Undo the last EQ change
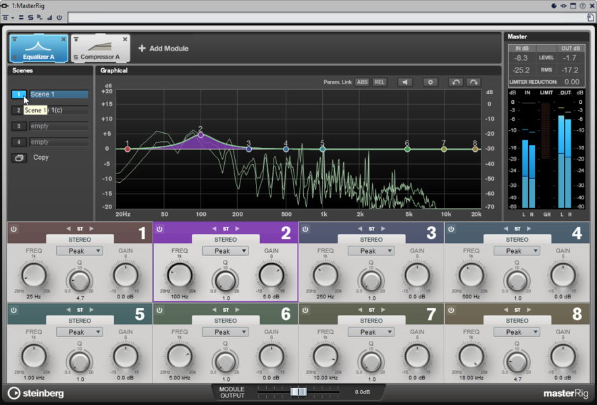The height and width of the screenshot is (405, 597). [x=455, y=82]
